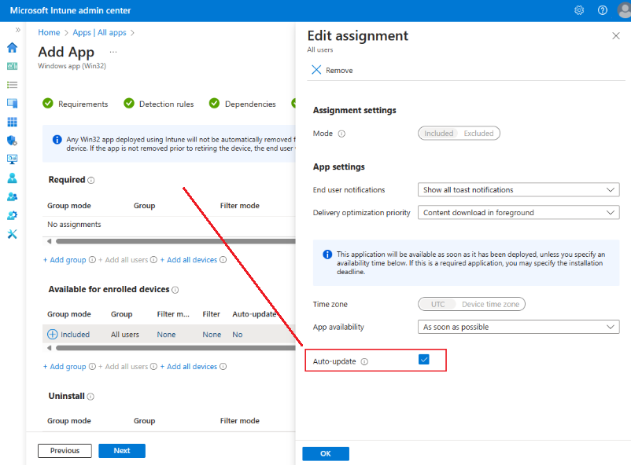Navigate to Home breadcrumb

click(49, 32)
